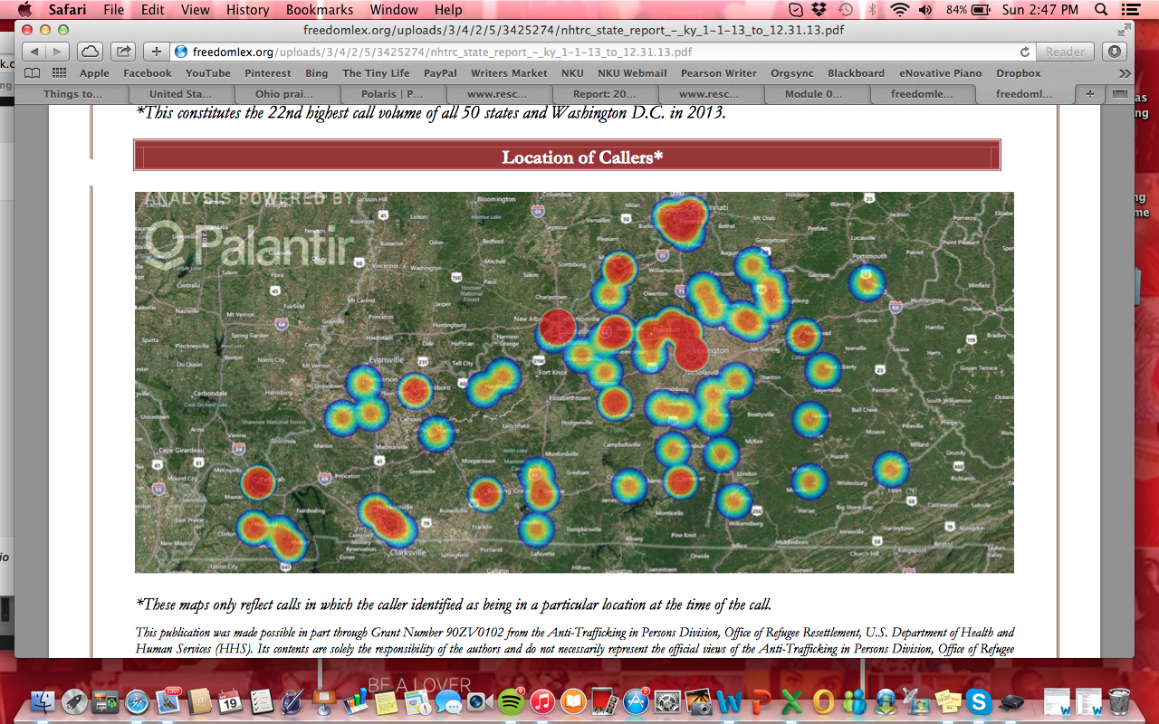
Task: Open iCloud Tabs cloud icon
Action: click(90, 52)
